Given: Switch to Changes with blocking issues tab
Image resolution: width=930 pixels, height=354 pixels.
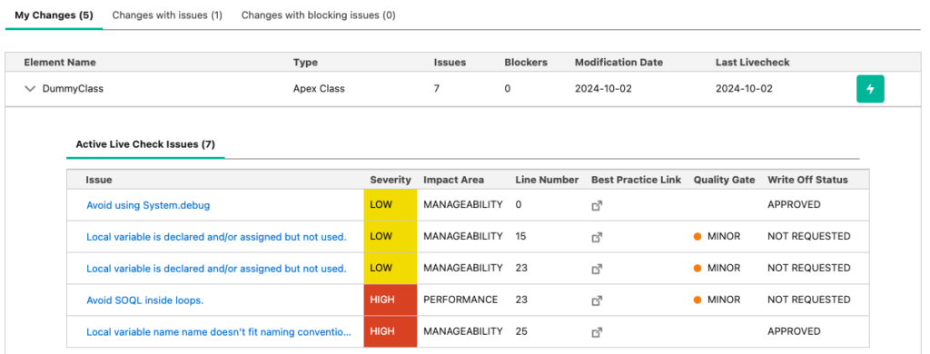Looking at the screenshot, I should (x=319, y=15).
